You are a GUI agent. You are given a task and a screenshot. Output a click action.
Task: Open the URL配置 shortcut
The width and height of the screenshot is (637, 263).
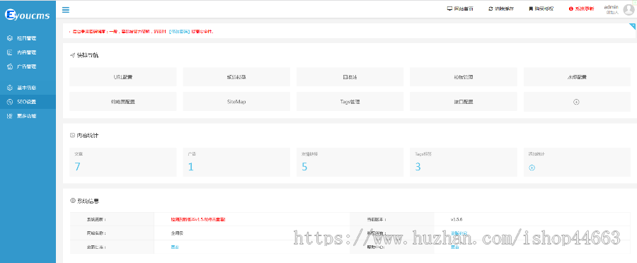(x=123, y=76)
